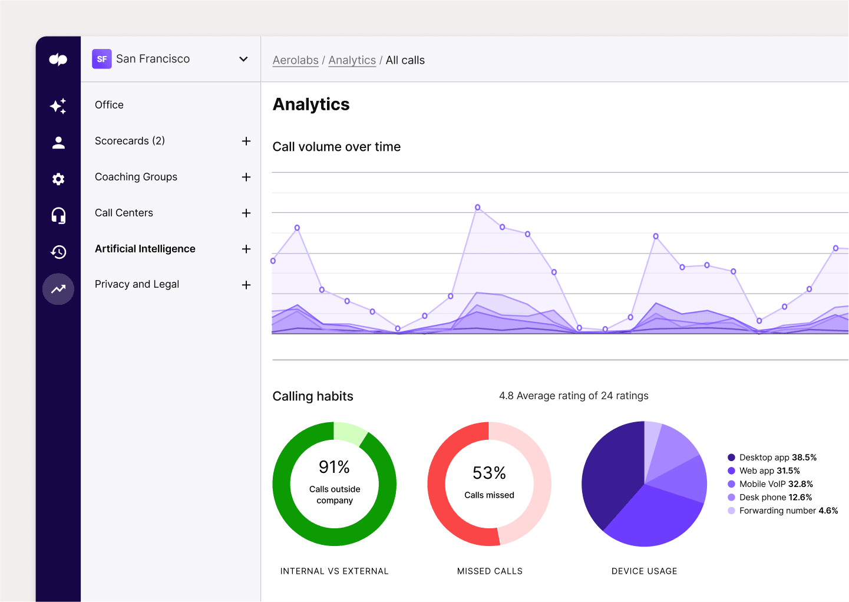849x602 pixels.
Task: Select Artificial Intelligence in sidebar
Action: point(145,249)
